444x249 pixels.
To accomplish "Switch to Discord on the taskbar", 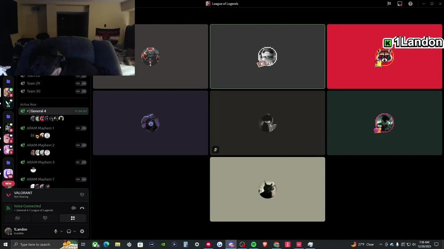I will [231, 245].
